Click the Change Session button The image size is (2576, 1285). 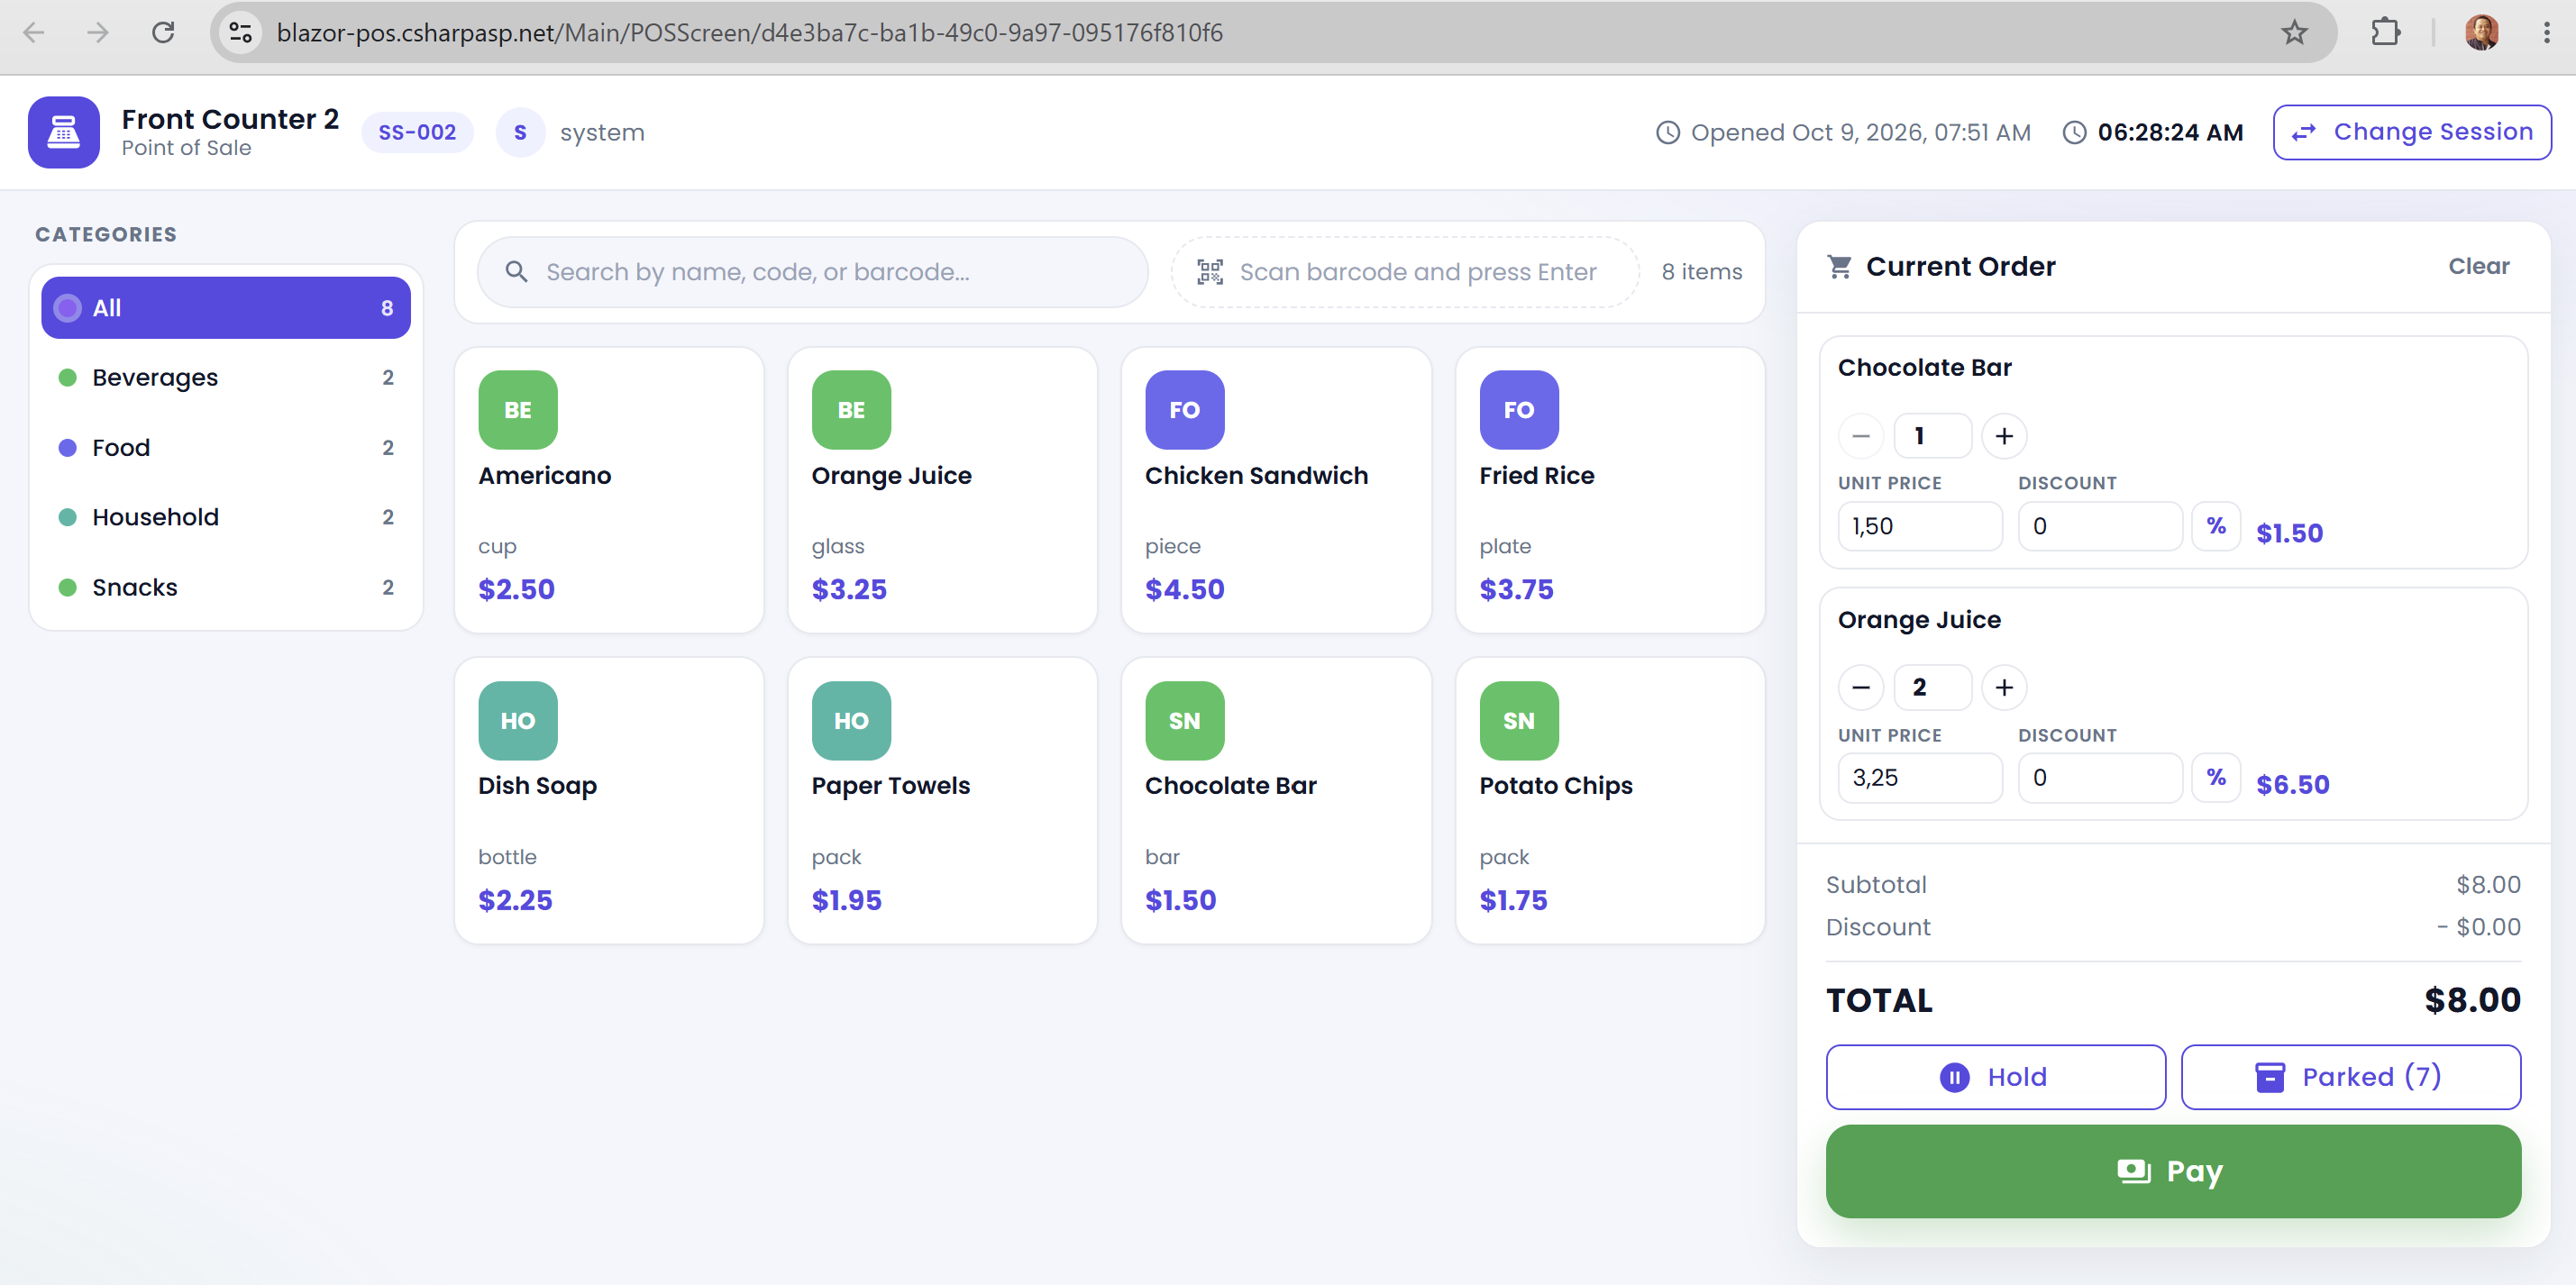click(2411, 132)
